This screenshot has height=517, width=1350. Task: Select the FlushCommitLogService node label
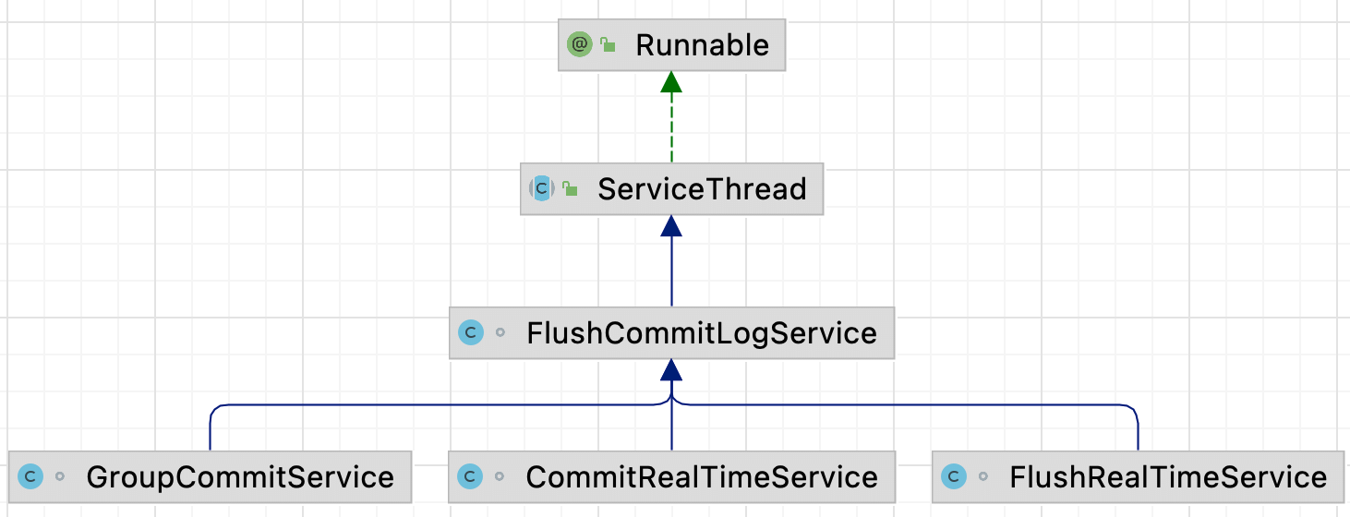click(702, 332)
